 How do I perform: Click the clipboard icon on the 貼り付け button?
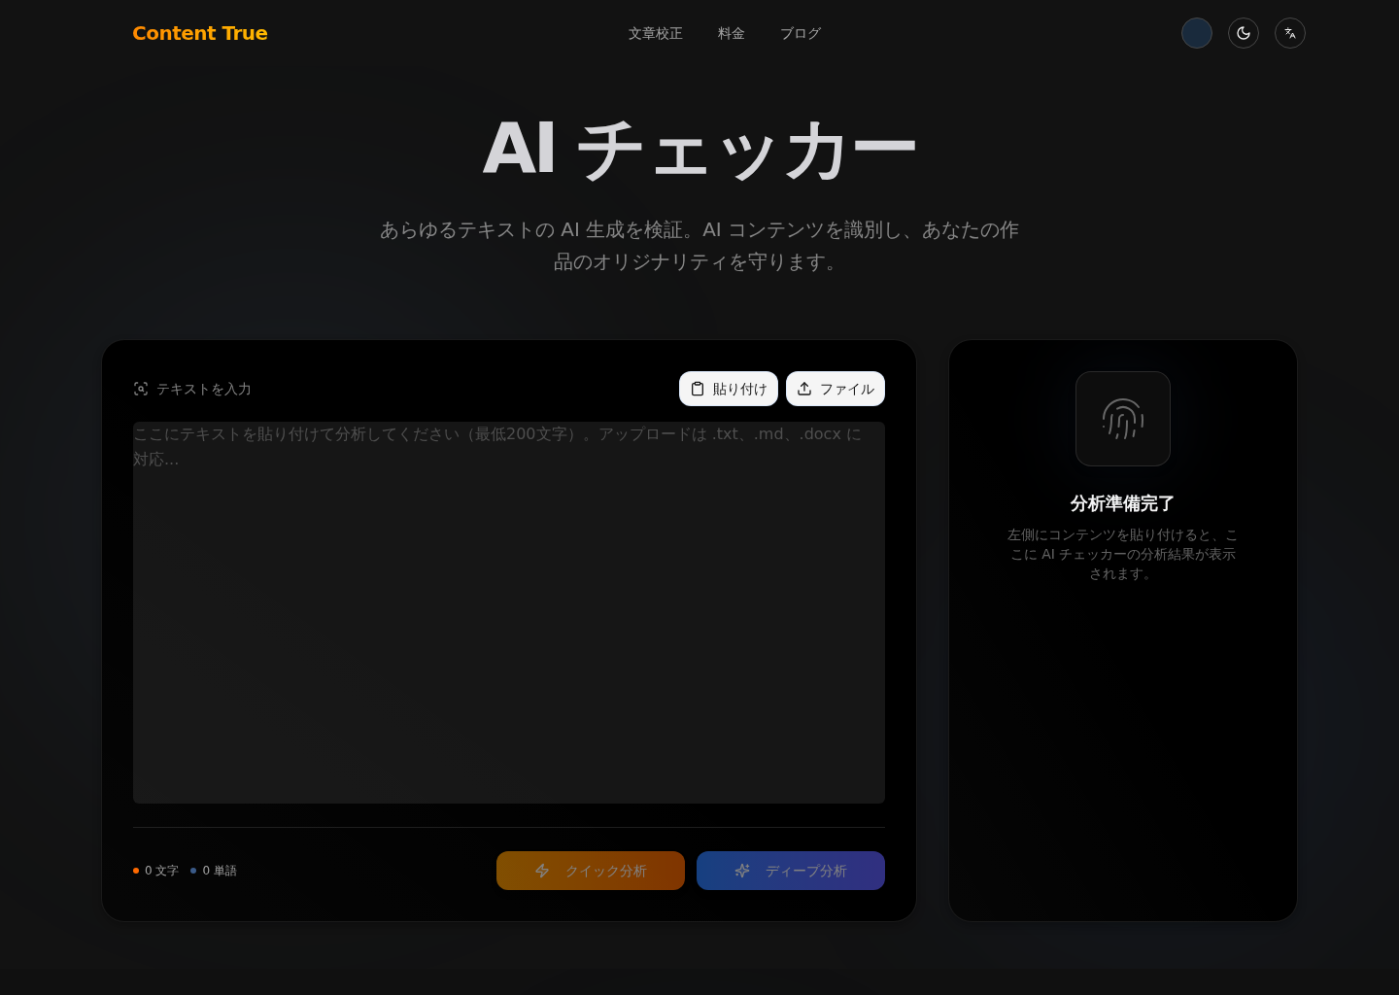(x=698, y=389)
